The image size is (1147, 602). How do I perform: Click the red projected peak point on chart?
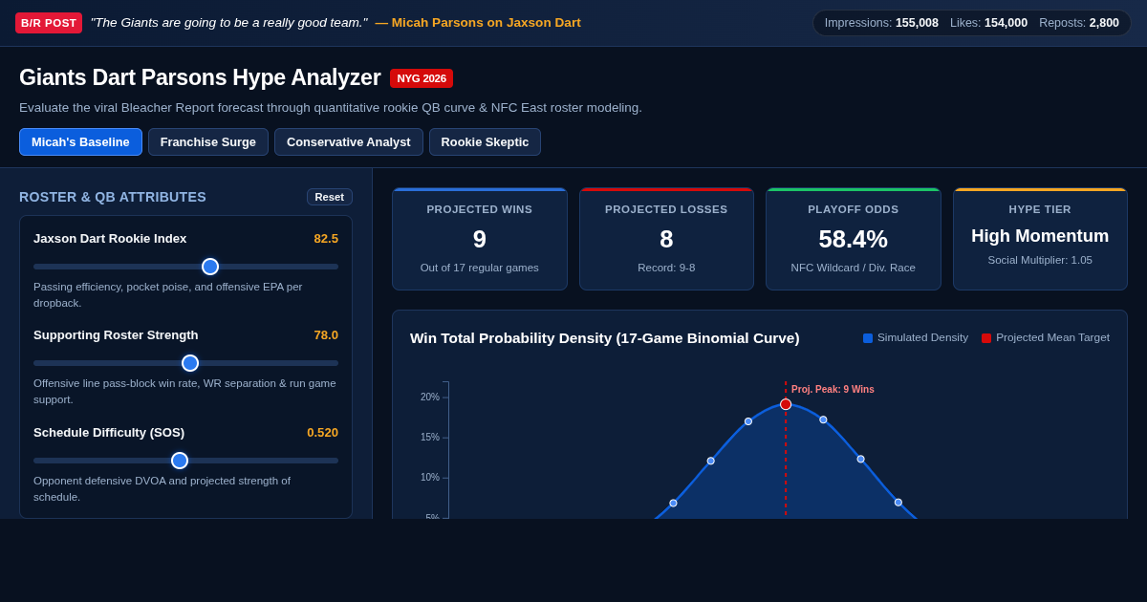click(x=786, y=404)
